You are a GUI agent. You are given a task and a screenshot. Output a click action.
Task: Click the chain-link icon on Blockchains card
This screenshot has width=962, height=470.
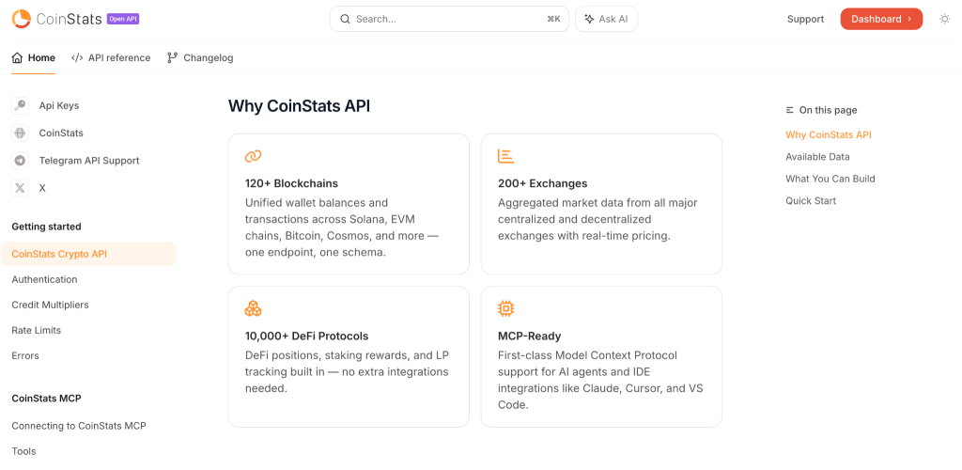pos(253,156)
